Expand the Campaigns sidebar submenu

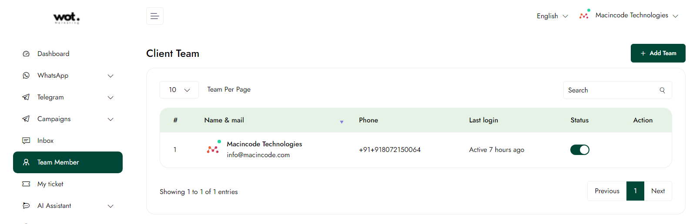pos(110,119)
